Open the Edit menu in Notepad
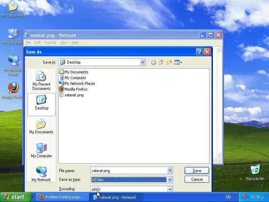 [38, 42]
